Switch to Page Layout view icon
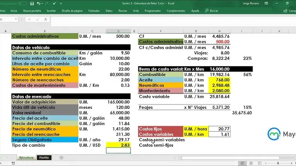296x166 pixels. [x=251, y=163]
